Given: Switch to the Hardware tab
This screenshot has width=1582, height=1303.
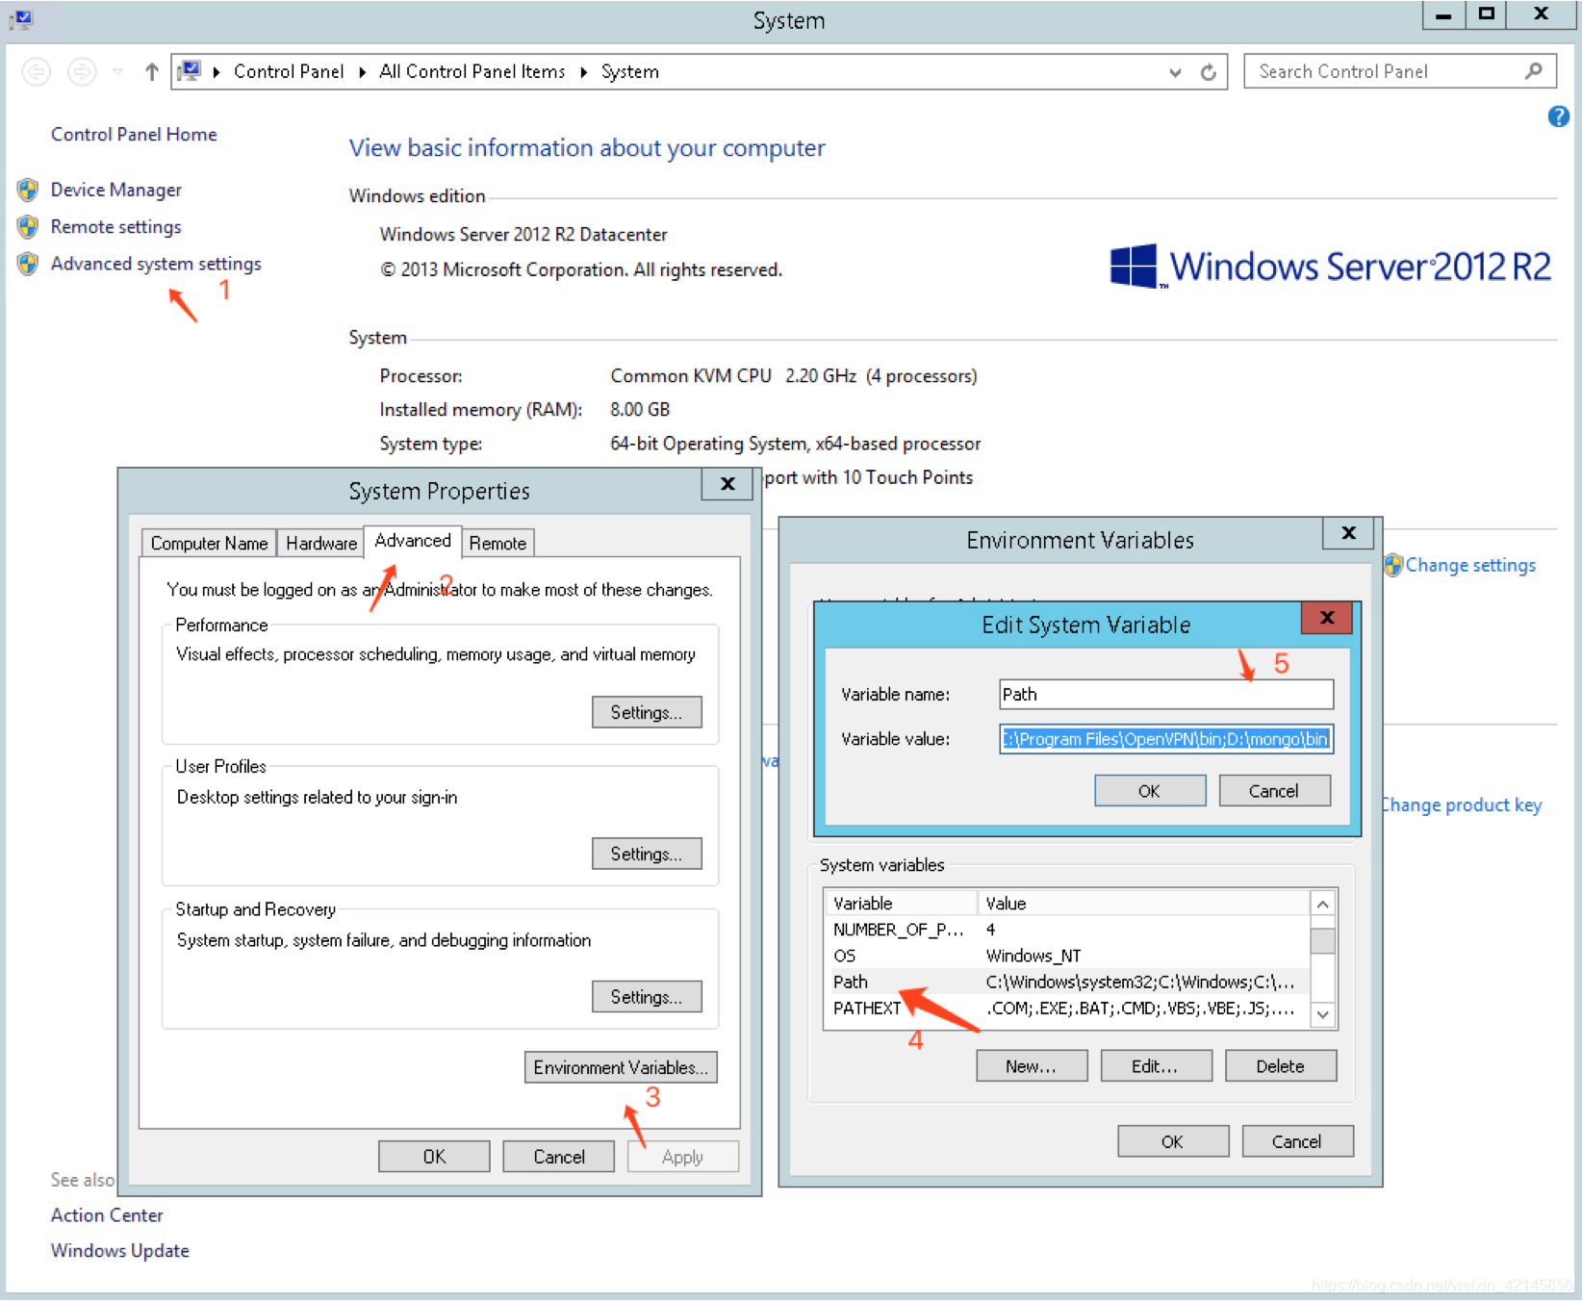Looking at the screenshot, I should pyautogui.click(x=320, y=543).
